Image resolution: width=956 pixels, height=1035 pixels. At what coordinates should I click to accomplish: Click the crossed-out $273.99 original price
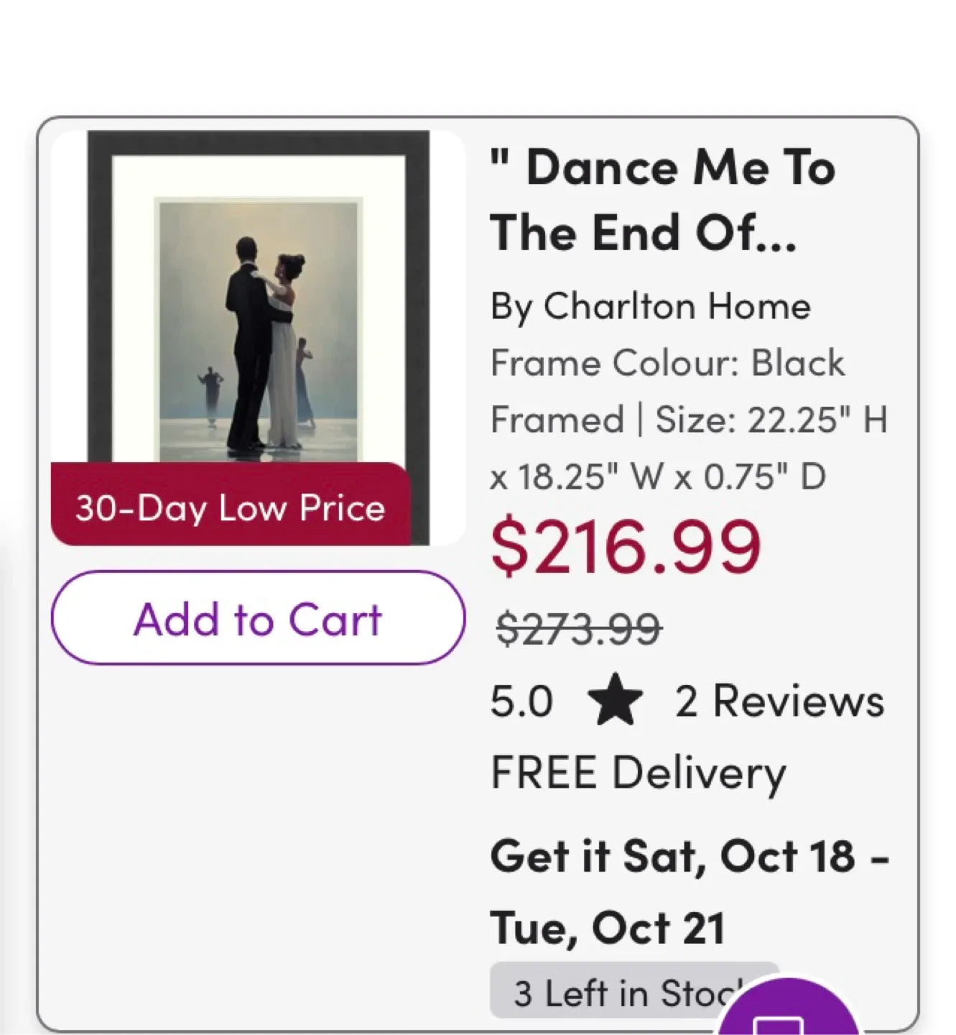click(x=578, y=629)
